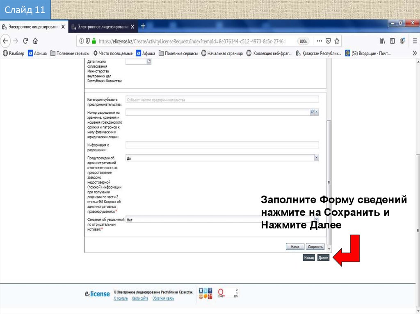Open the Firefox library icon
420x314 pixels.
tap(382, 41)
